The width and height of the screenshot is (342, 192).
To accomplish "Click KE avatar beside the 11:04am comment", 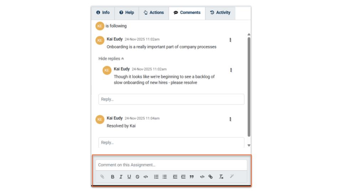I will point(100,119).
